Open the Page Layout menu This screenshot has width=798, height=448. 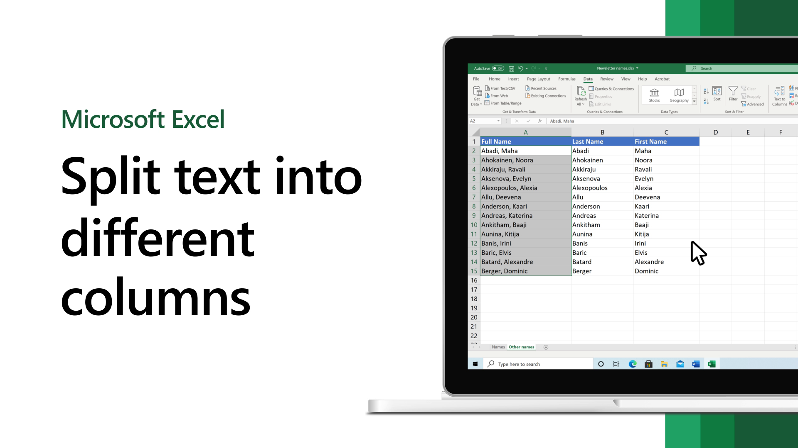(x=538, y=79)
